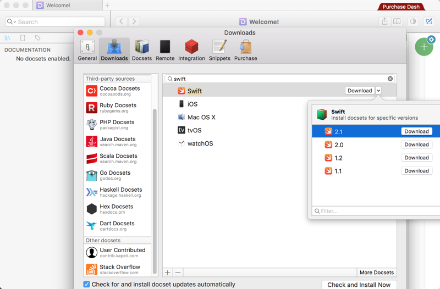Click the version Filter field

click(x=376, y=211)
